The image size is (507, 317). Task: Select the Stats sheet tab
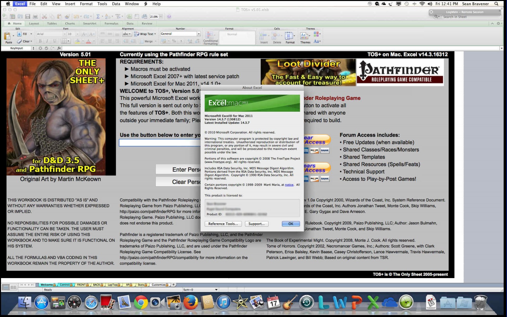pyautogui.click(x=142, y=285)
